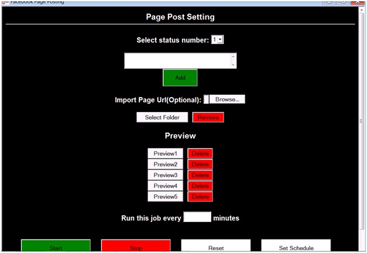
Task: Click the Select Folder button
Action: pos(162,117)
